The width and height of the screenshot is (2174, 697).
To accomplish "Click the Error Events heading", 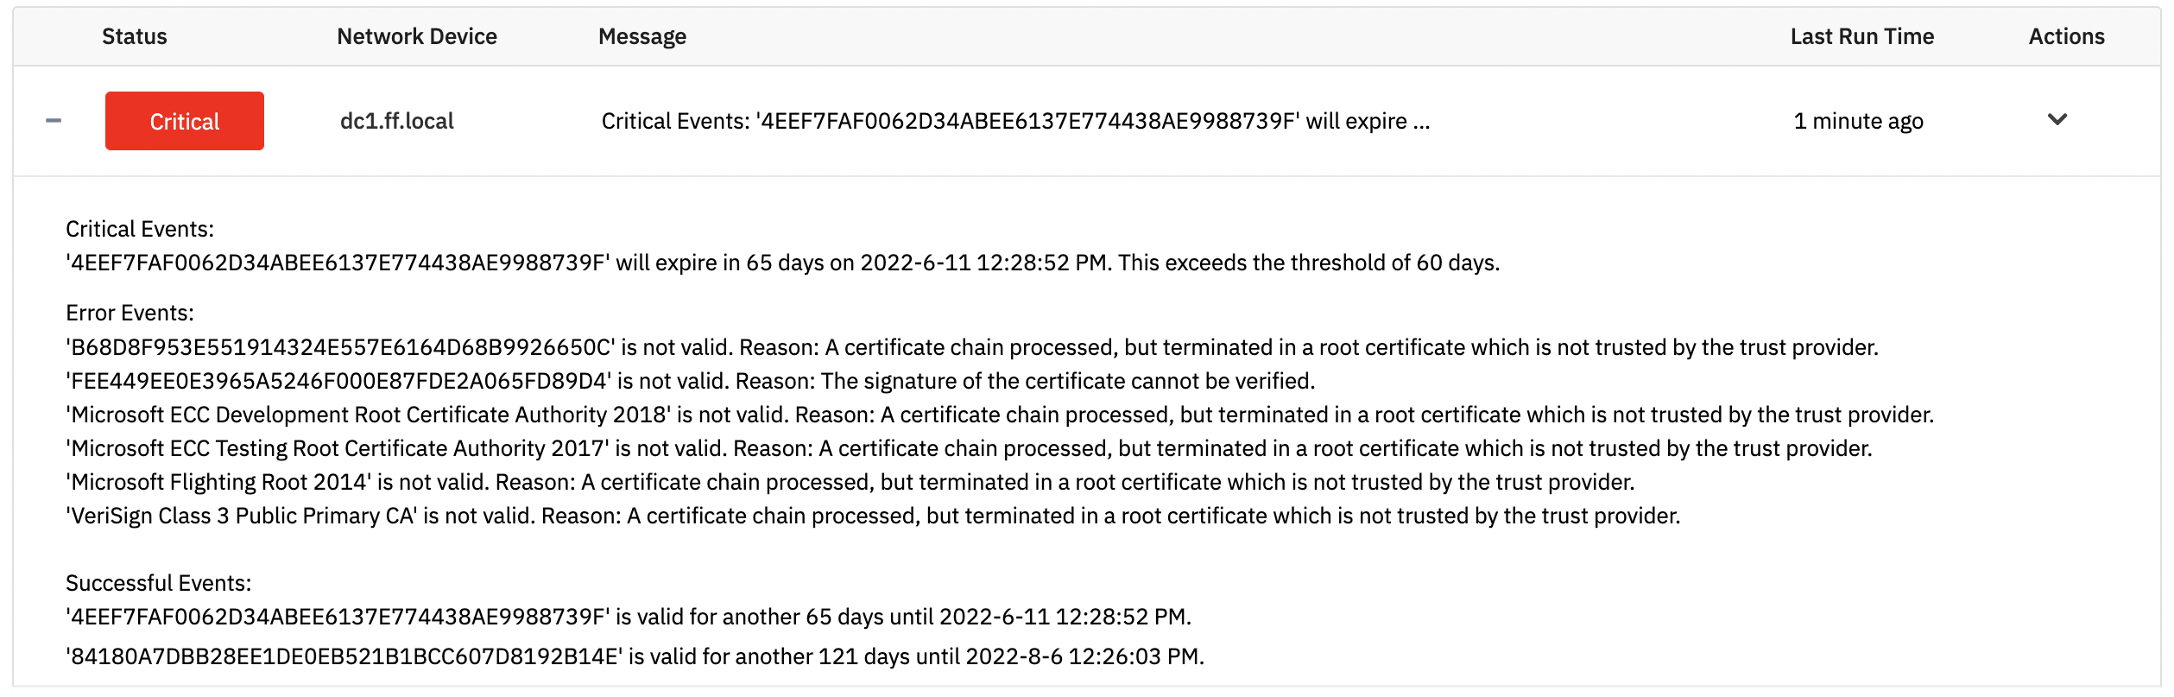I will tap(130, 313).
